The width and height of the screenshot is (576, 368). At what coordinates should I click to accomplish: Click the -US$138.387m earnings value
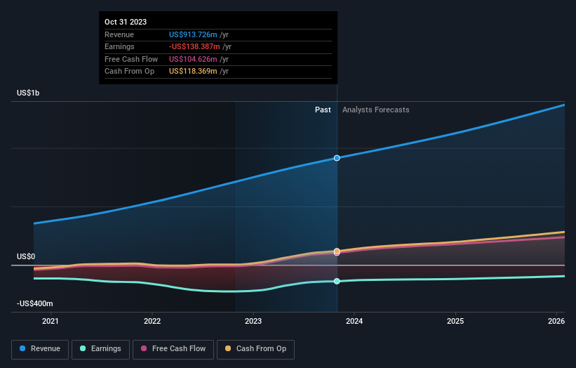pyautogui.click(x=194, y=46)
